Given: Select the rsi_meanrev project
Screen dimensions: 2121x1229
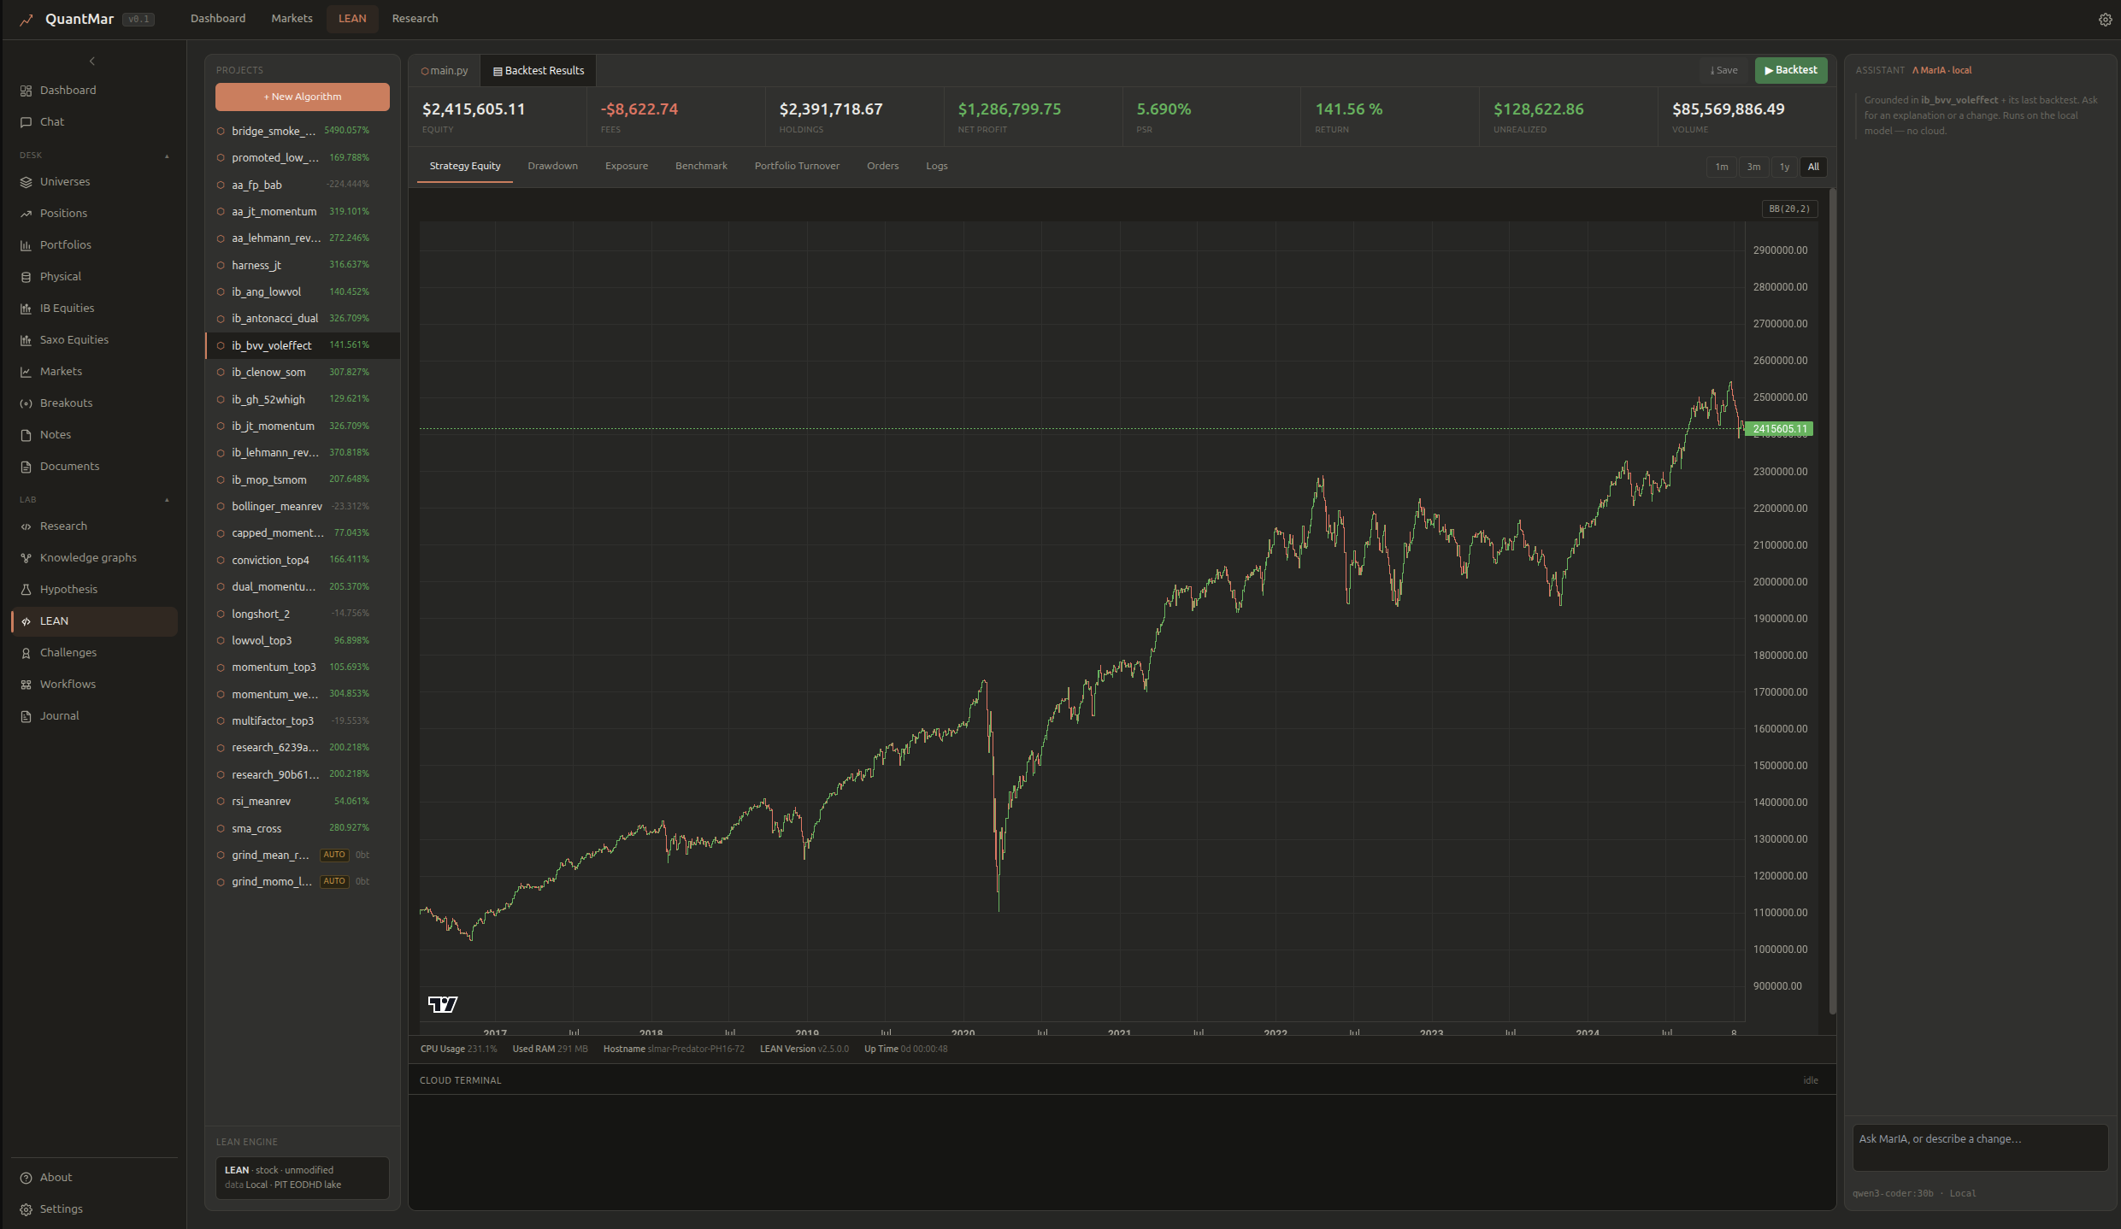Looking at the screenshot, I should click(302, 801).
